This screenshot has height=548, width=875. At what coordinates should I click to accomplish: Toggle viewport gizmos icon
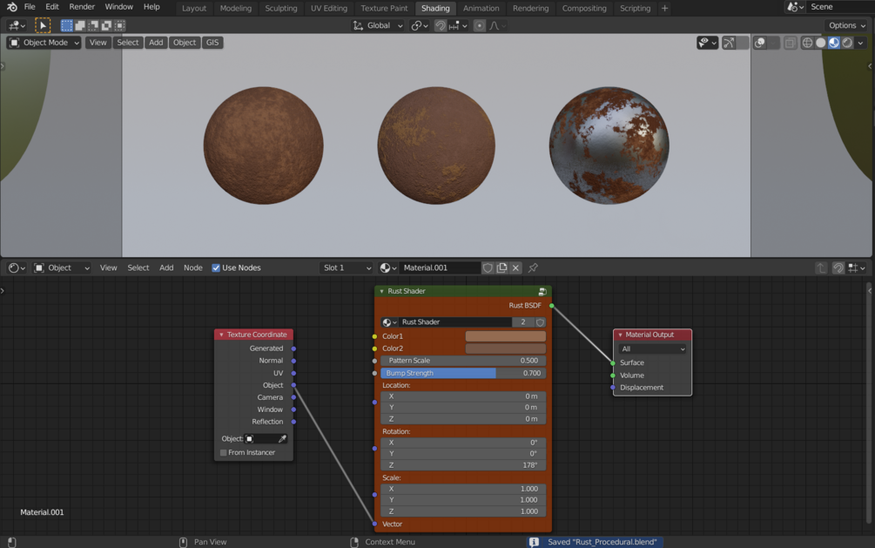point(729,43)
